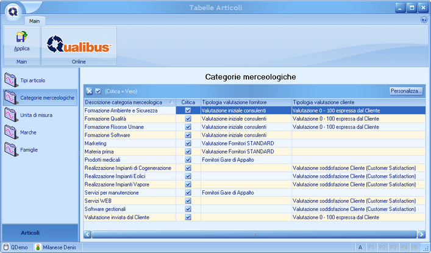Open the Unita di misura folder icon
The image size is (431, 253).
(11, 115)
